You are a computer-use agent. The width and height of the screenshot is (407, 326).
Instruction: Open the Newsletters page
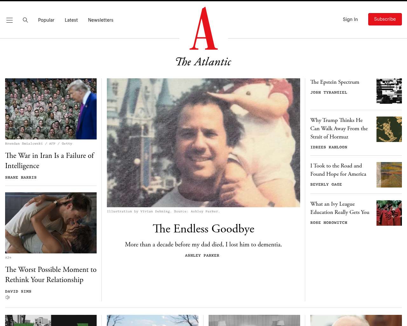tap(101, 20)
